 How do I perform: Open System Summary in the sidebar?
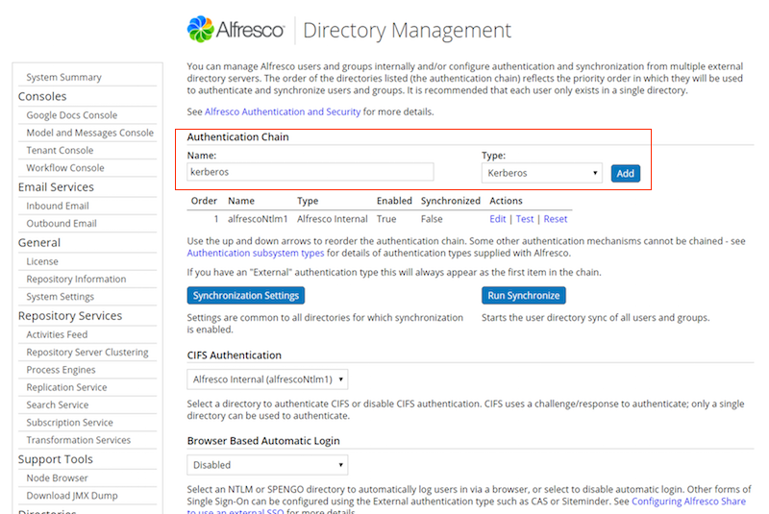[x=63, y=78]
